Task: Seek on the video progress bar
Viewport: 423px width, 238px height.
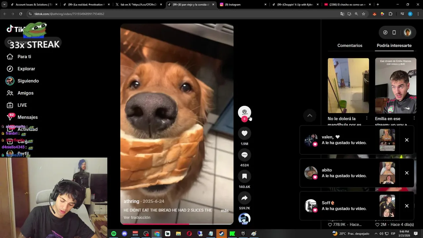Action: [177, 224]
